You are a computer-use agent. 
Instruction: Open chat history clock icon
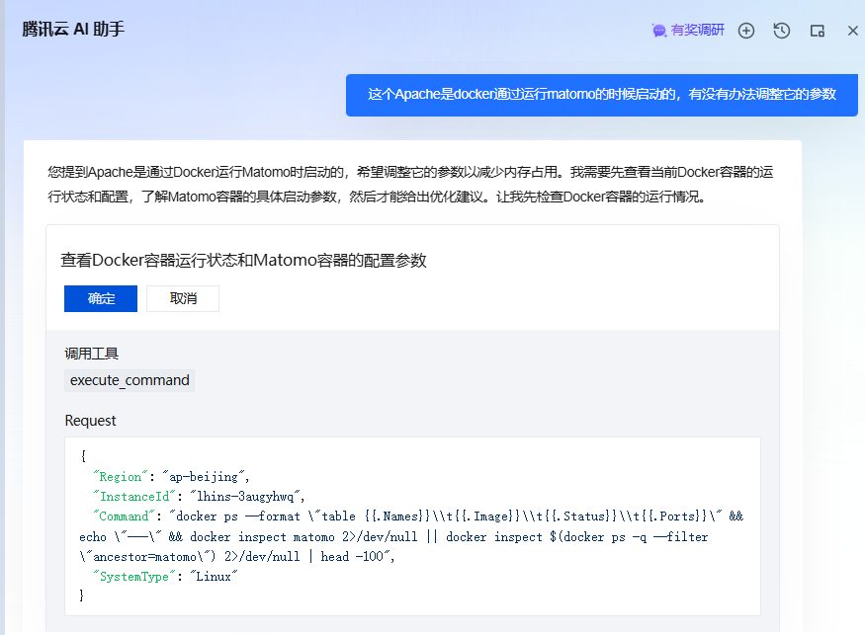782,31
